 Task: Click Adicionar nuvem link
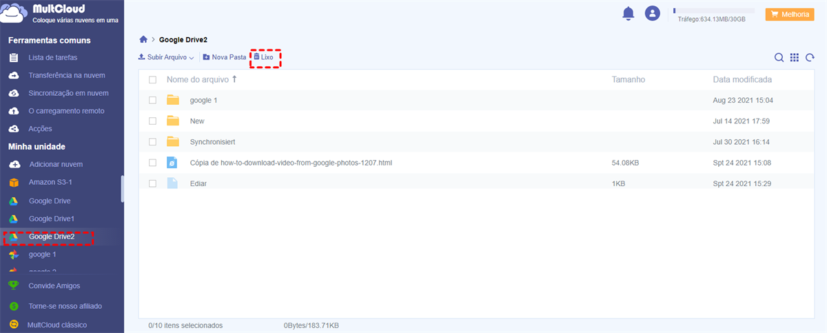[x=56, y=165]
